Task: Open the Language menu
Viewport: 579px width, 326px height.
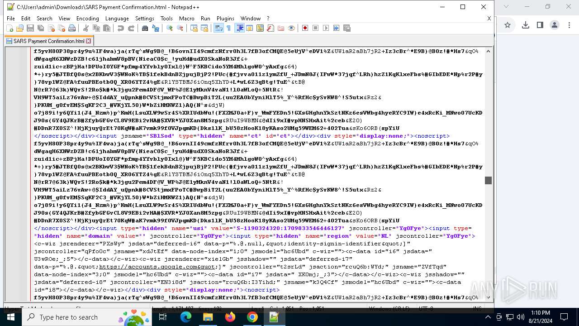Action: click(117, 19)
